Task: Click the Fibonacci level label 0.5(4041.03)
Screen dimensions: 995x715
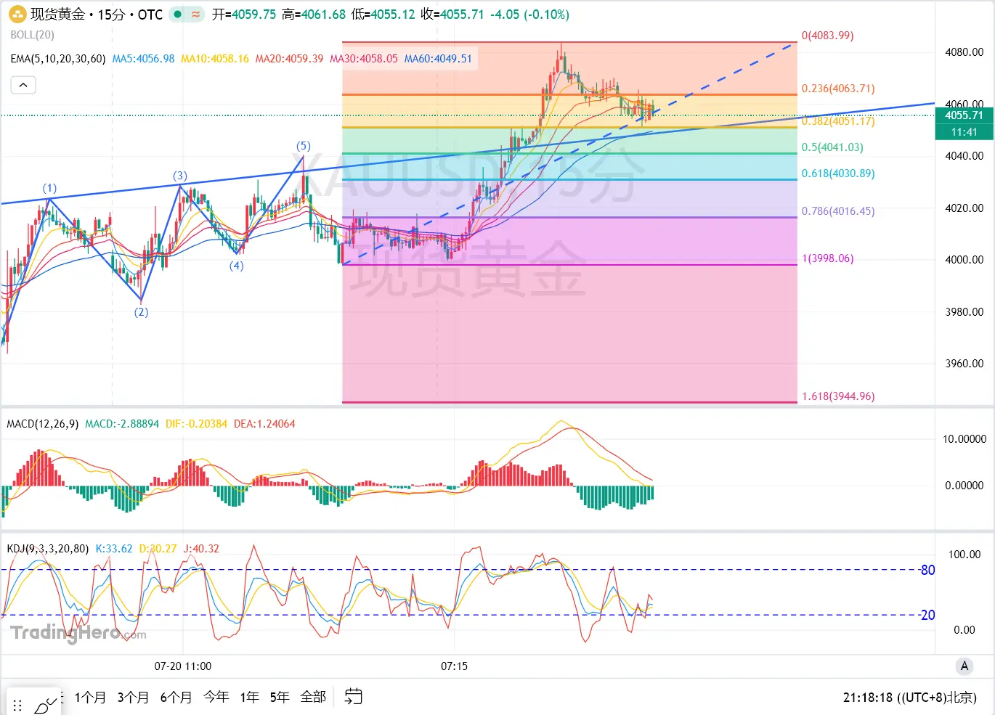Action: [832, 147]
